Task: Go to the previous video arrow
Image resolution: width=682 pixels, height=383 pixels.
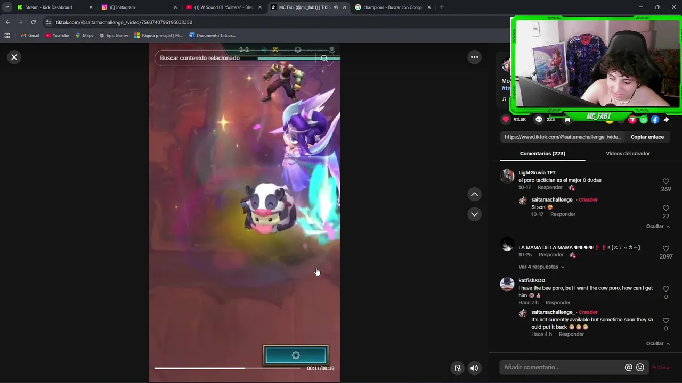Action: point(474,194)
